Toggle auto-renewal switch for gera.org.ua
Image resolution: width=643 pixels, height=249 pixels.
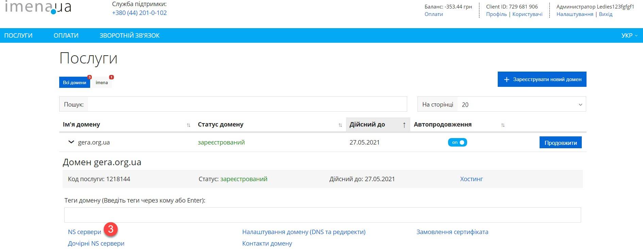(x=457, y=142)
